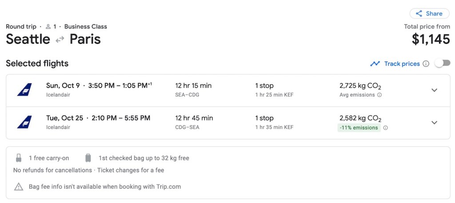The height and width of the screenshot is (203, 455).
Task: Click the Icelandair logo on outbound flight
Action: click(x=24, y=90)
